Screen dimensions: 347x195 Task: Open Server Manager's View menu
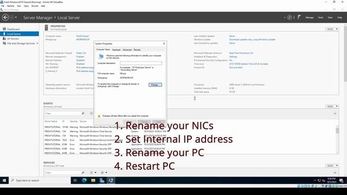click(x=330, y=17)
